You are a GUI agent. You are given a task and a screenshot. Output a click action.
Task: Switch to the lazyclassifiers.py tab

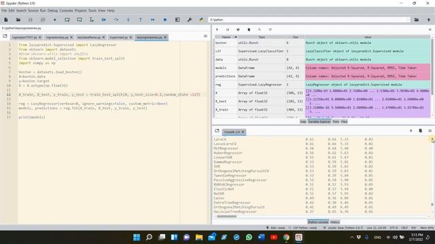[x=89, y=37]
